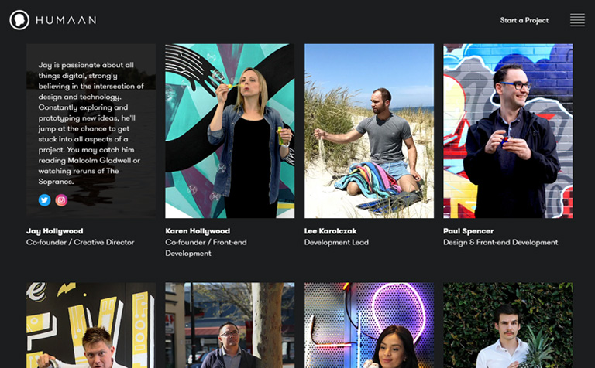
Task: Open the photo with the pineapple
Action: tap(507, 325)
